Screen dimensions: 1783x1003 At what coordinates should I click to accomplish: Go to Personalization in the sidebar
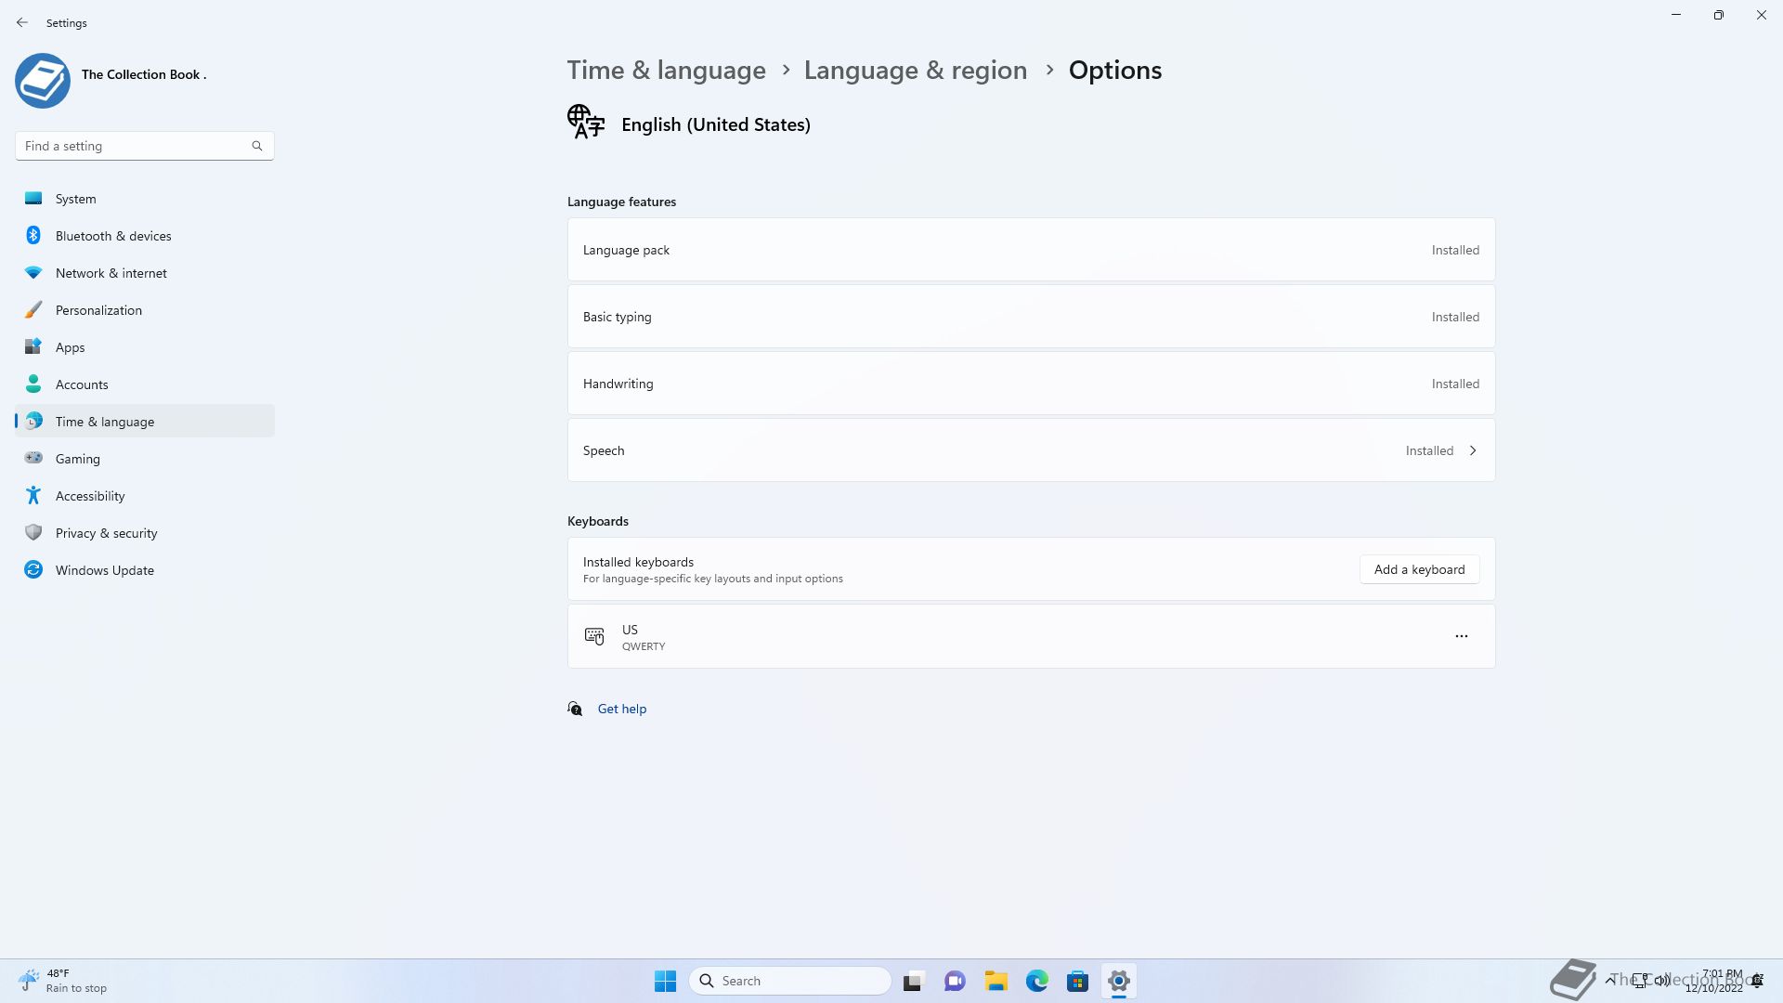(98, 310)
